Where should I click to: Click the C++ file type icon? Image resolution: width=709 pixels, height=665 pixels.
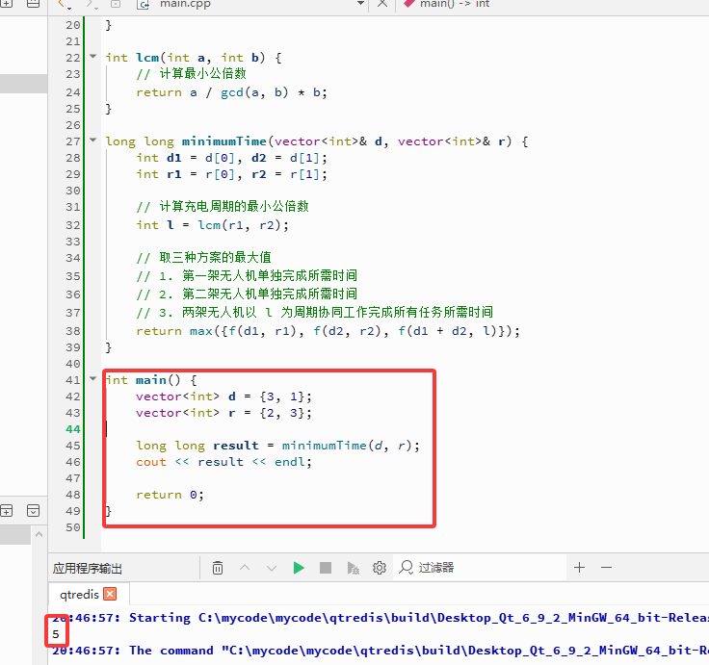[144, 5]
